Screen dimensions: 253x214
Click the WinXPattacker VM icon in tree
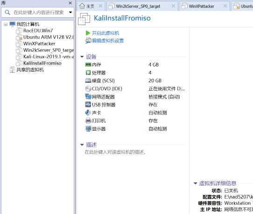point(19,44)
